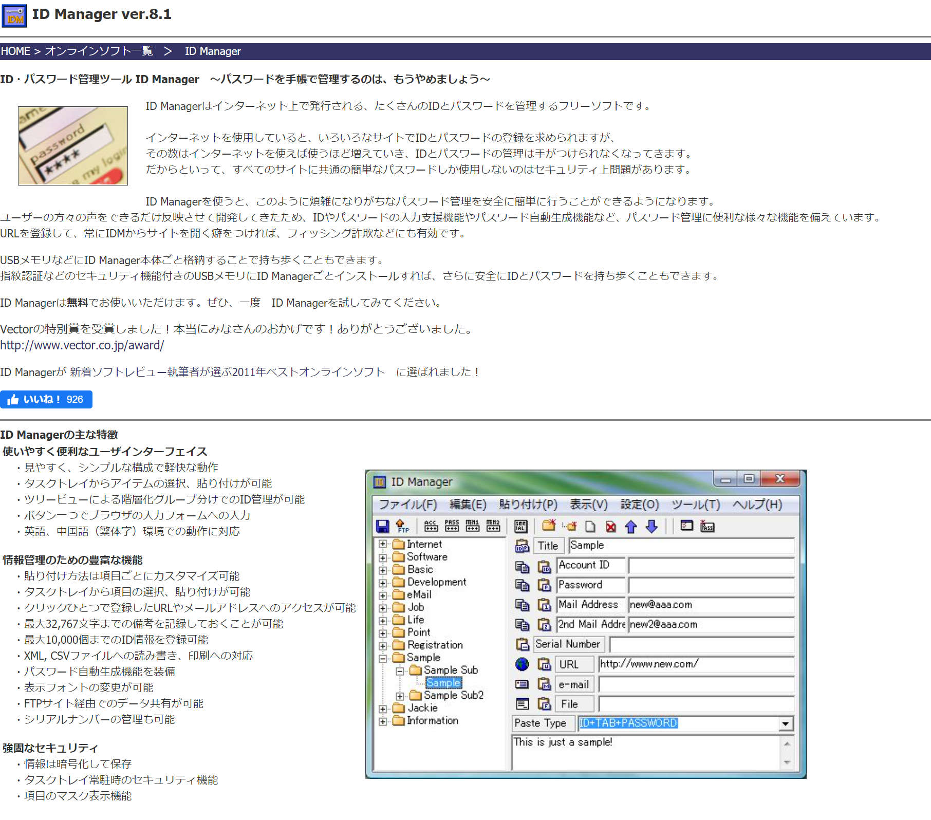The width and height of the screenshot is (931, 820).
Task: Click the paste icon beside URL button
Action: tap(544, 664)
